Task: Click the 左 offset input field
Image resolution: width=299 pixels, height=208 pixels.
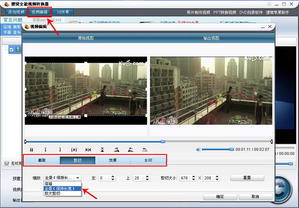Action: (104, 178)
